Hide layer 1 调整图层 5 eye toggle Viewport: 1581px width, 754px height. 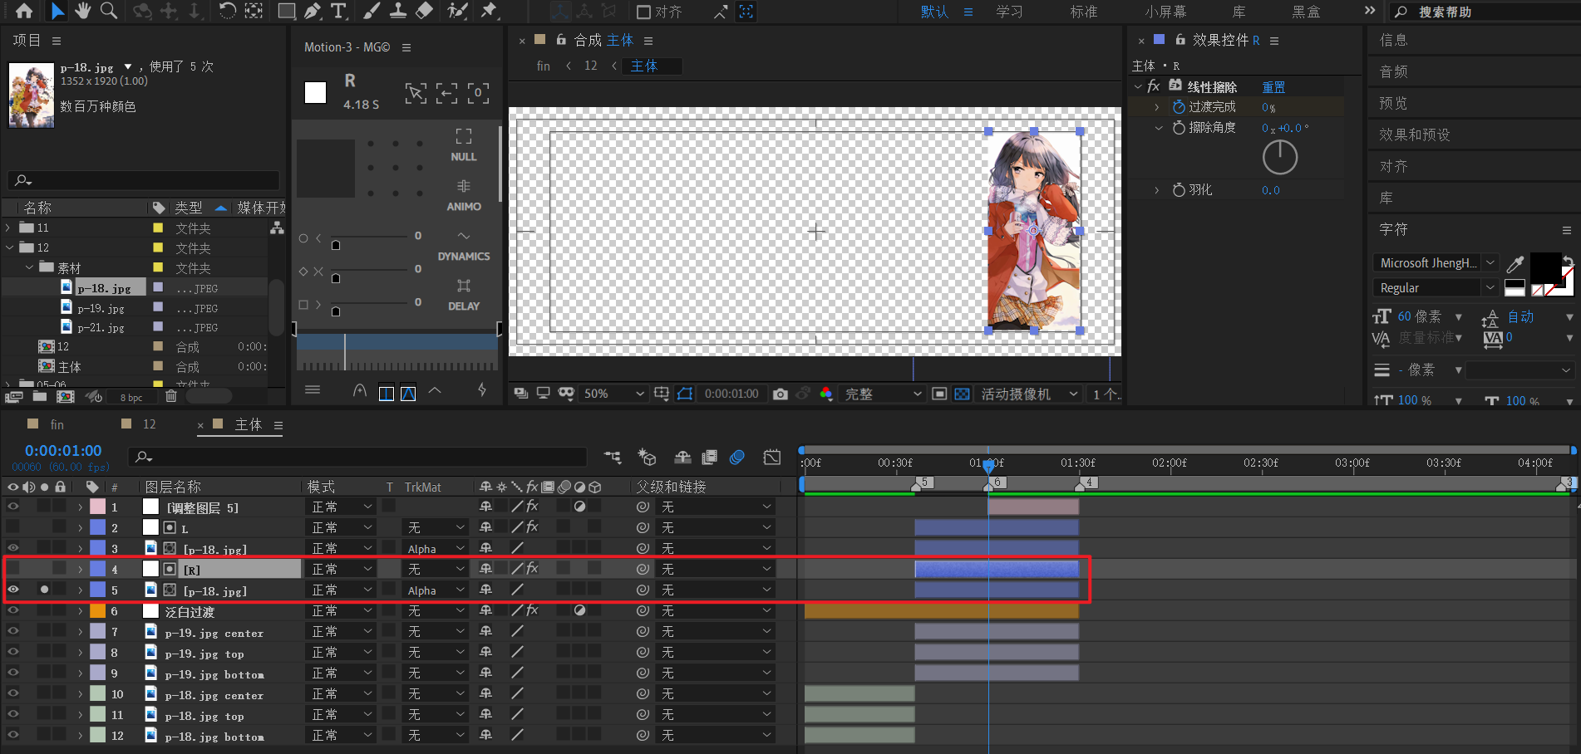(x=13, y=507)
